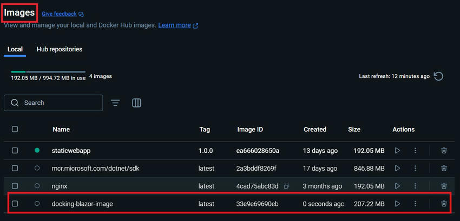Viewport: 460px width, 221px height.
Task: Click image ID 4cad75abc83d
Action: tap(257, 186)
